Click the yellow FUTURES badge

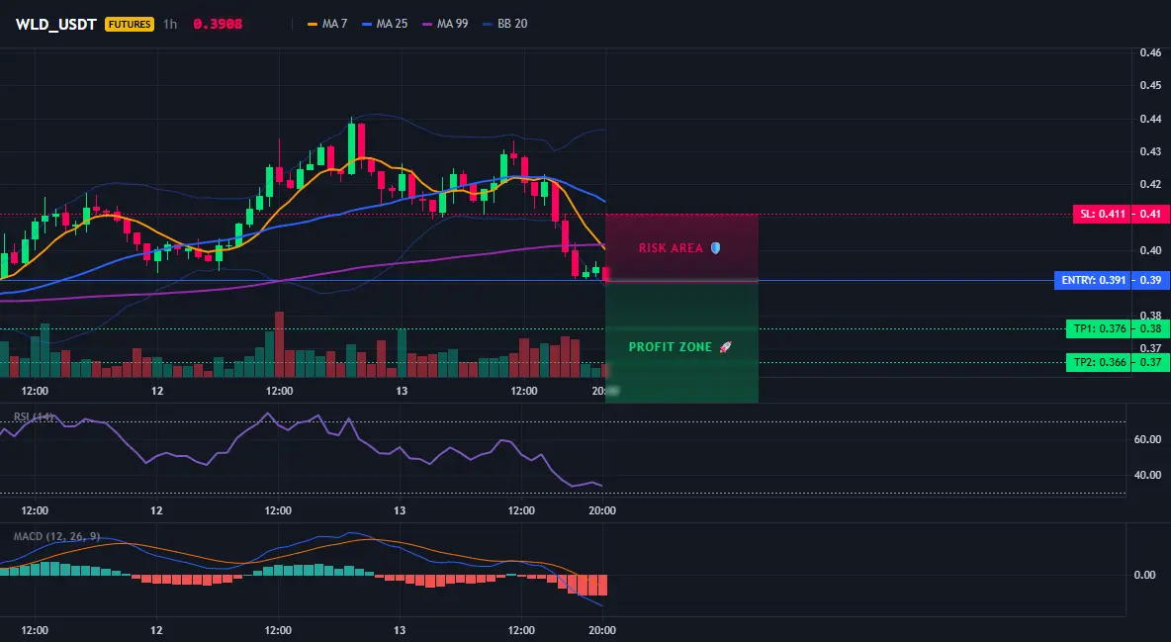[x=130, y=24]
